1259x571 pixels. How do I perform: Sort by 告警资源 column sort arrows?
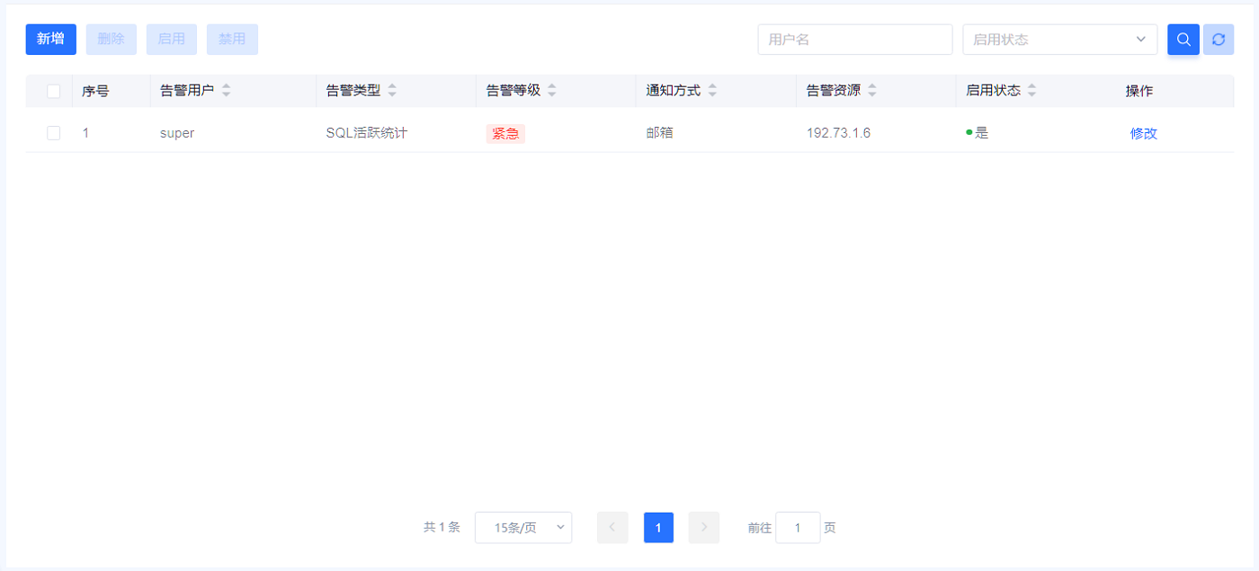[x=872, y=91]
